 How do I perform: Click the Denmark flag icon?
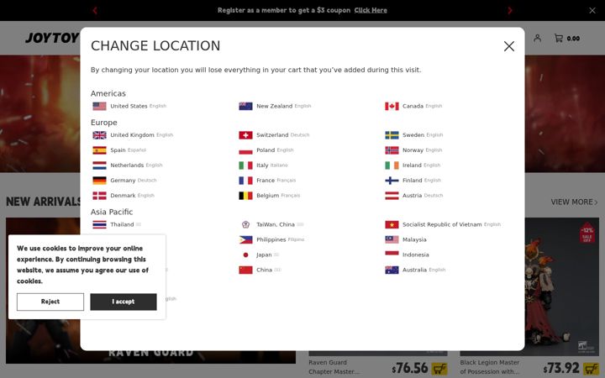click(99, 196)
